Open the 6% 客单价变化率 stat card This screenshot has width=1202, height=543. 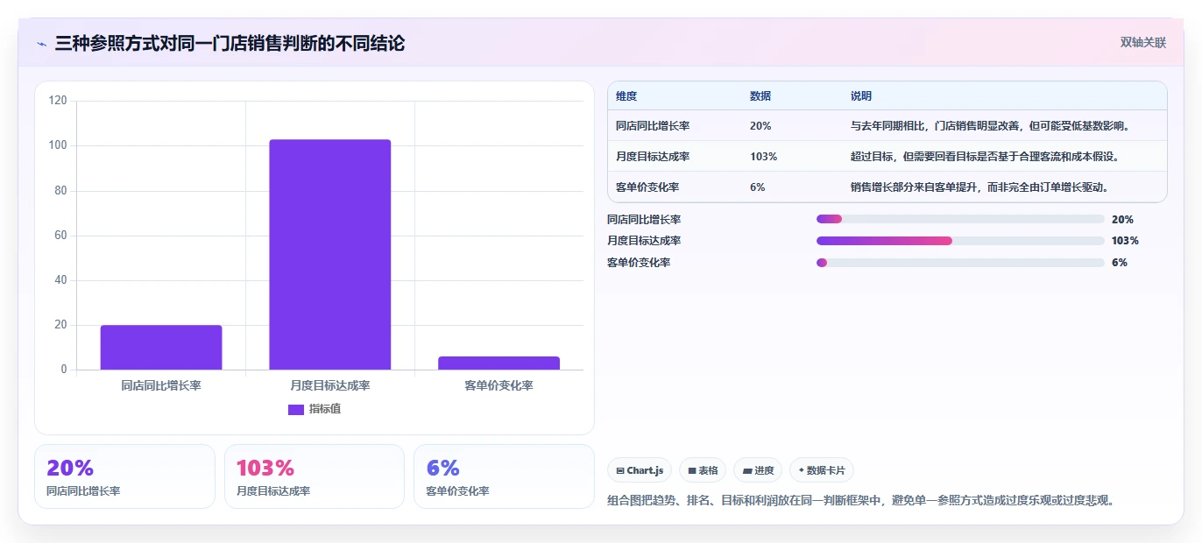504,476
